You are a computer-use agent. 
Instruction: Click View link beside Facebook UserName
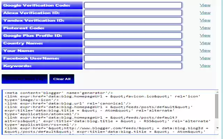[205, 58]
